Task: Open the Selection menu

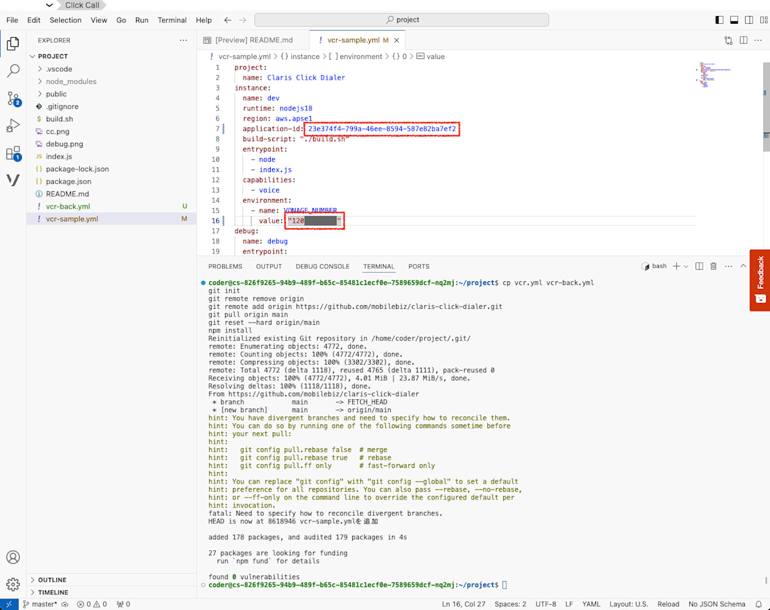Action: coord(65,20)
